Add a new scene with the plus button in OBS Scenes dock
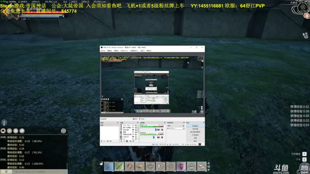Screen dimensions: 310x174 click(x=102, y=141)
